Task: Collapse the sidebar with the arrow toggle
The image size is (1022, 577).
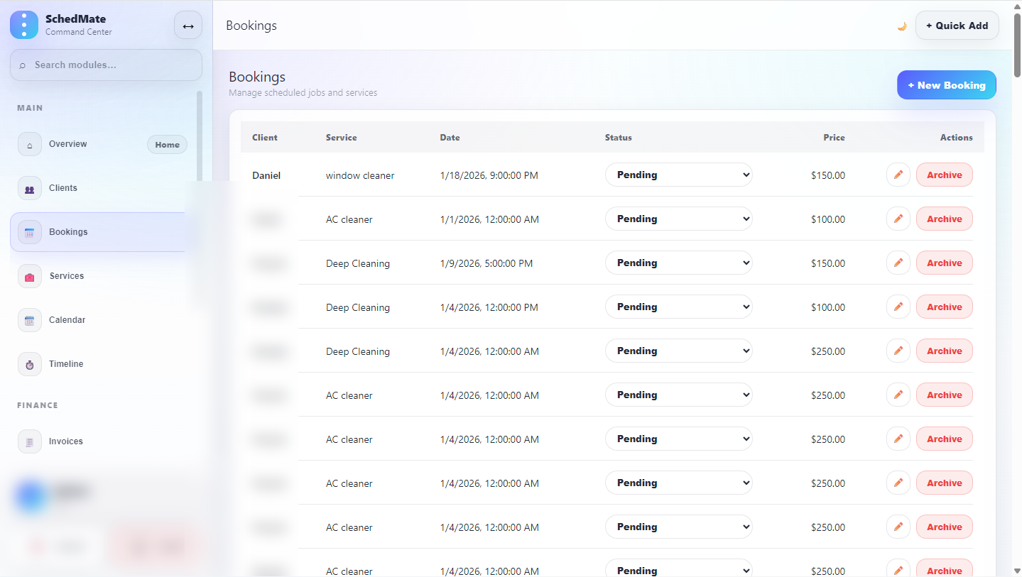Action: [187, 25]
